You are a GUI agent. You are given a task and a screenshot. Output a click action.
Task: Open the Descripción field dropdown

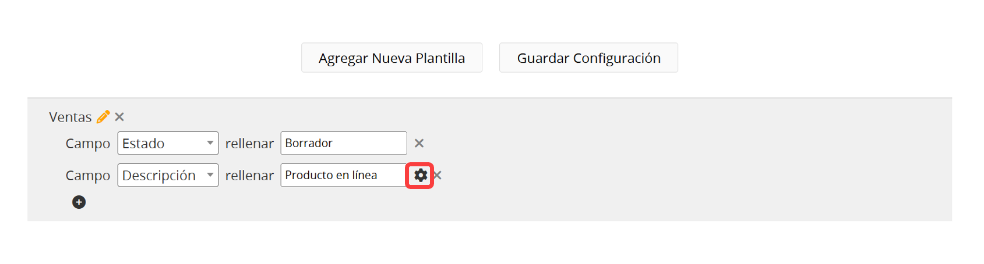click(x=168, y=175)
